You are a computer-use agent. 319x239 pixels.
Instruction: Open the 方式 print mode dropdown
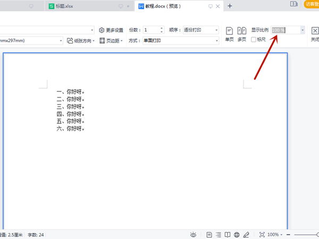pos(216,40)
